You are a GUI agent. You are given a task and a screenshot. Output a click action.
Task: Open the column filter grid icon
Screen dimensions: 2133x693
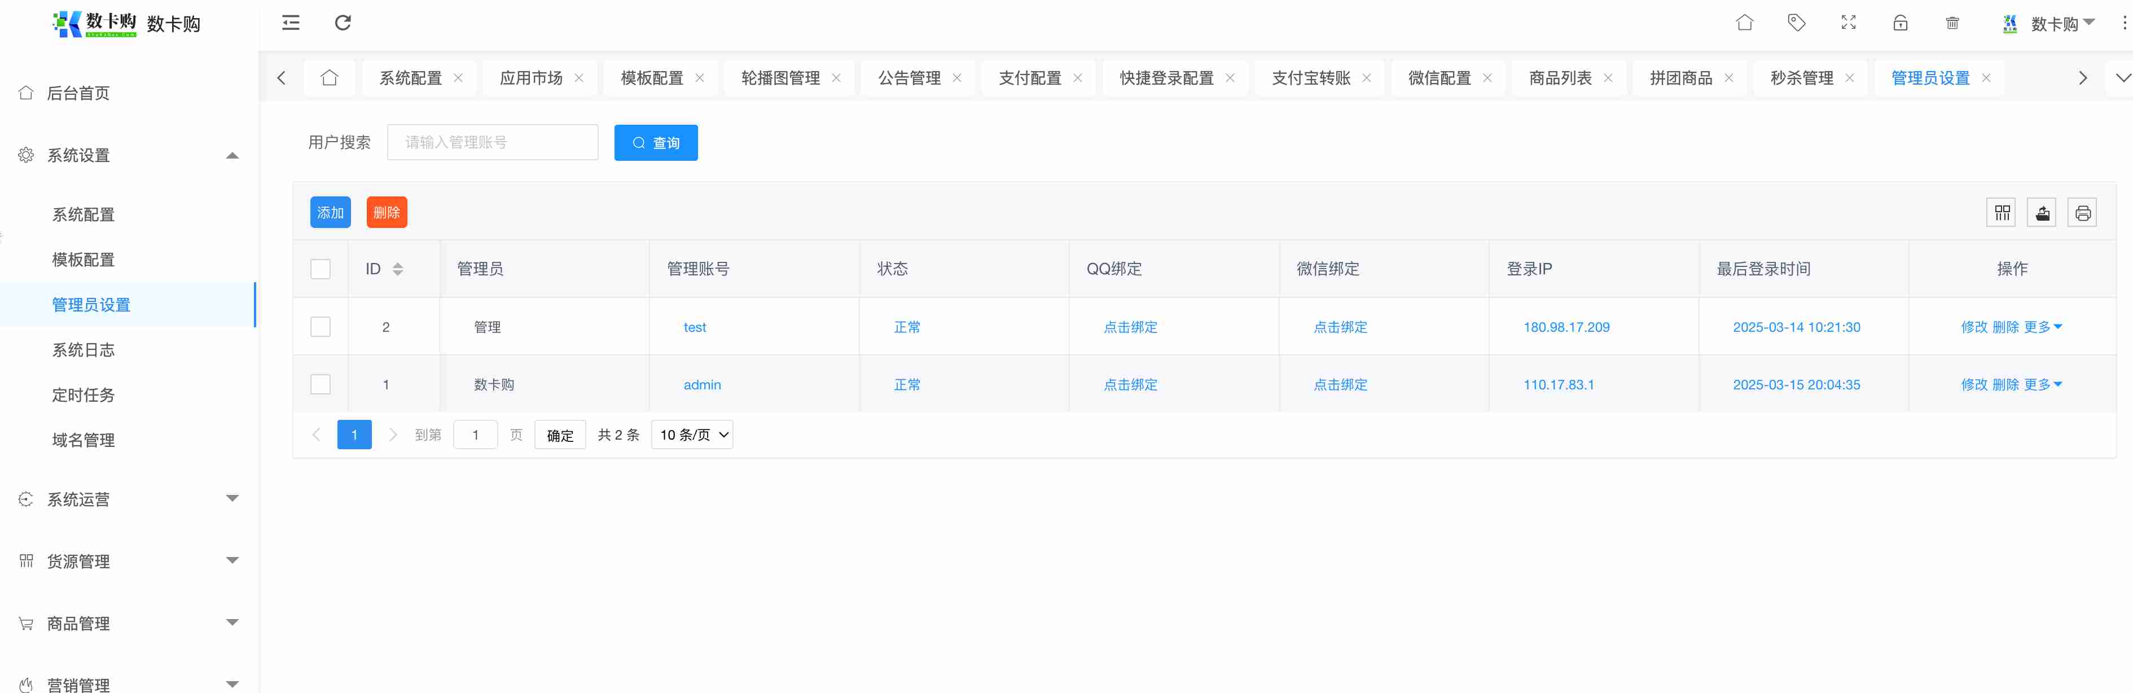pyautogui.click(x=2002, y=213)
